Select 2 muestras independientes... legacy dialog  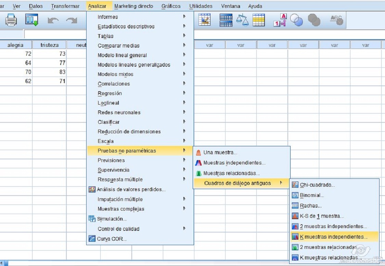click(x=334, y=226)
